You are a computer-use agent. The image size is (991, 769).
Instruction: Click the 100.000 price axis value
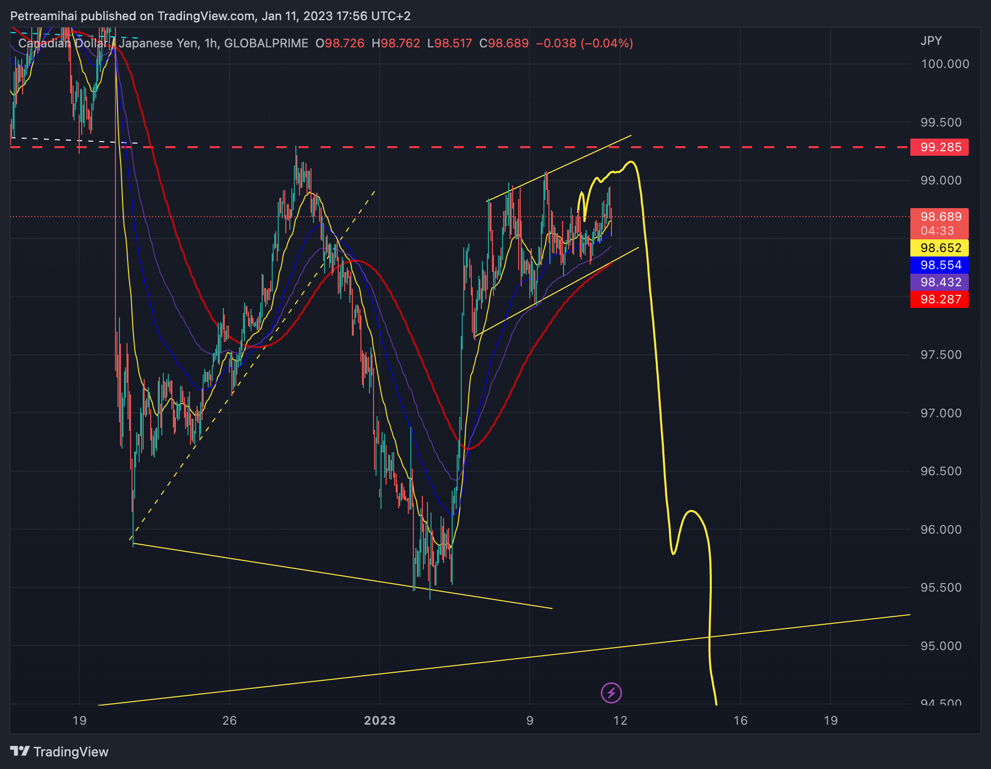tap(945, 64)
